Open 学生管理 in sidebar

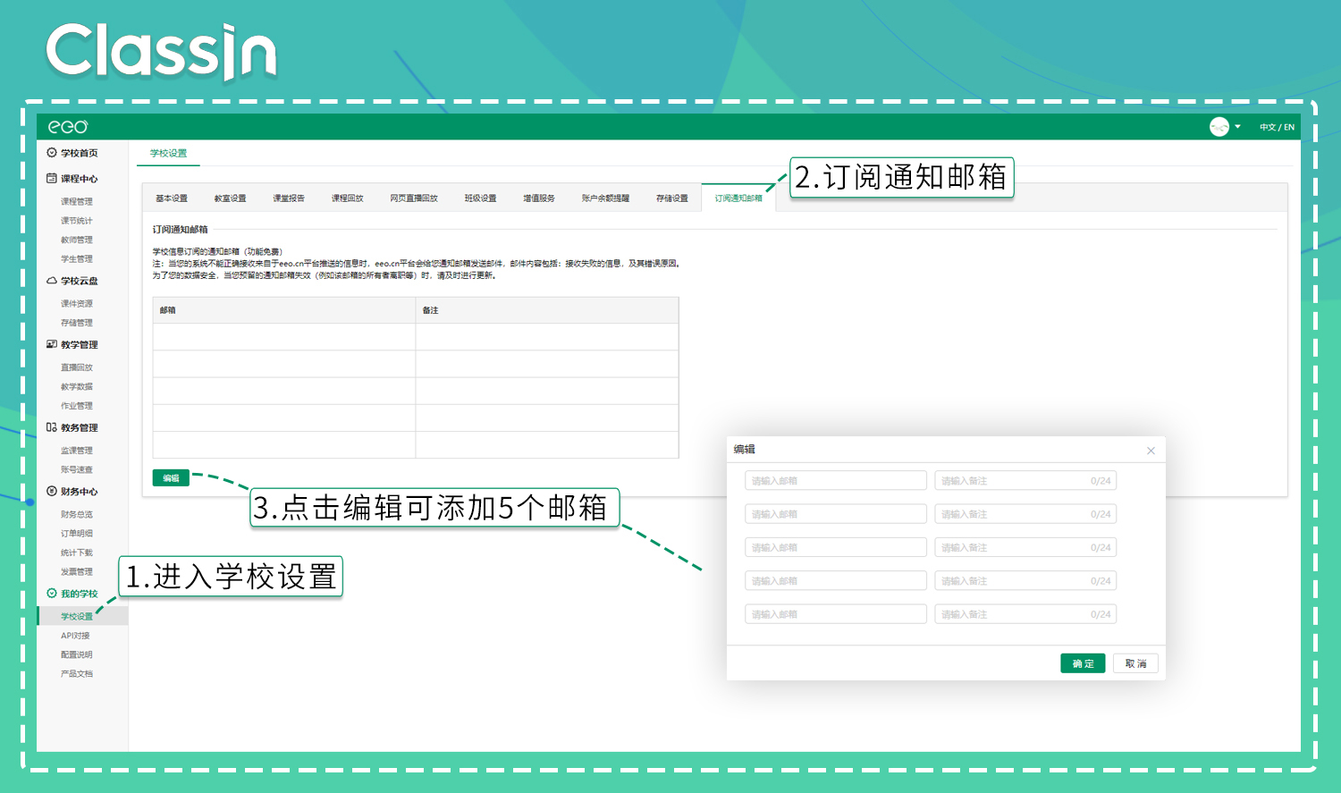(77, 259)
